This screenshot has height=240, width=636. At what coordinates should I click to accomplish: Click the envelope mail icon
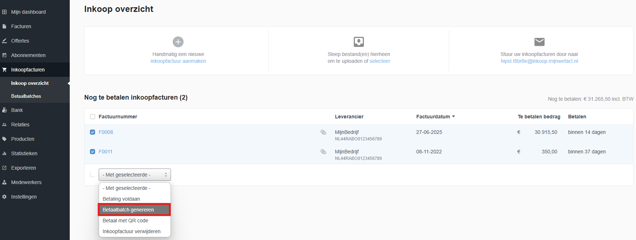[539, 42]
